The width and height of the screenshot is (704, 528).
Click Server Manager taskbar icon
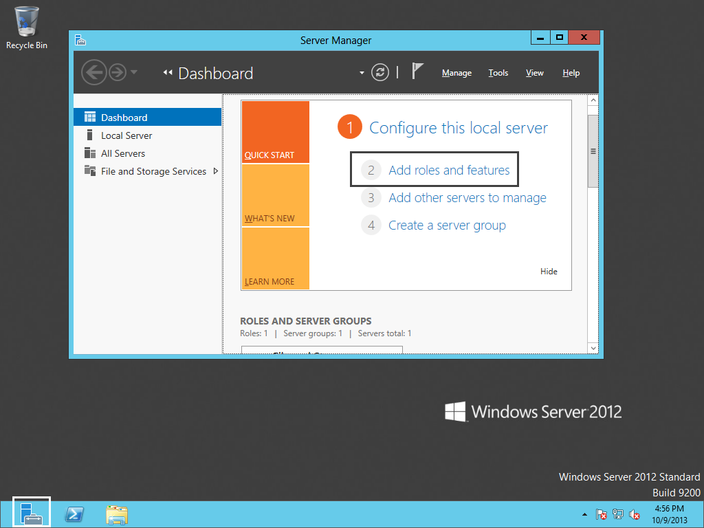coord(32,514)
